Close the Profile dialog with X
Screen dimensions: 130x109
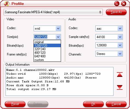[x=124, y=4]
